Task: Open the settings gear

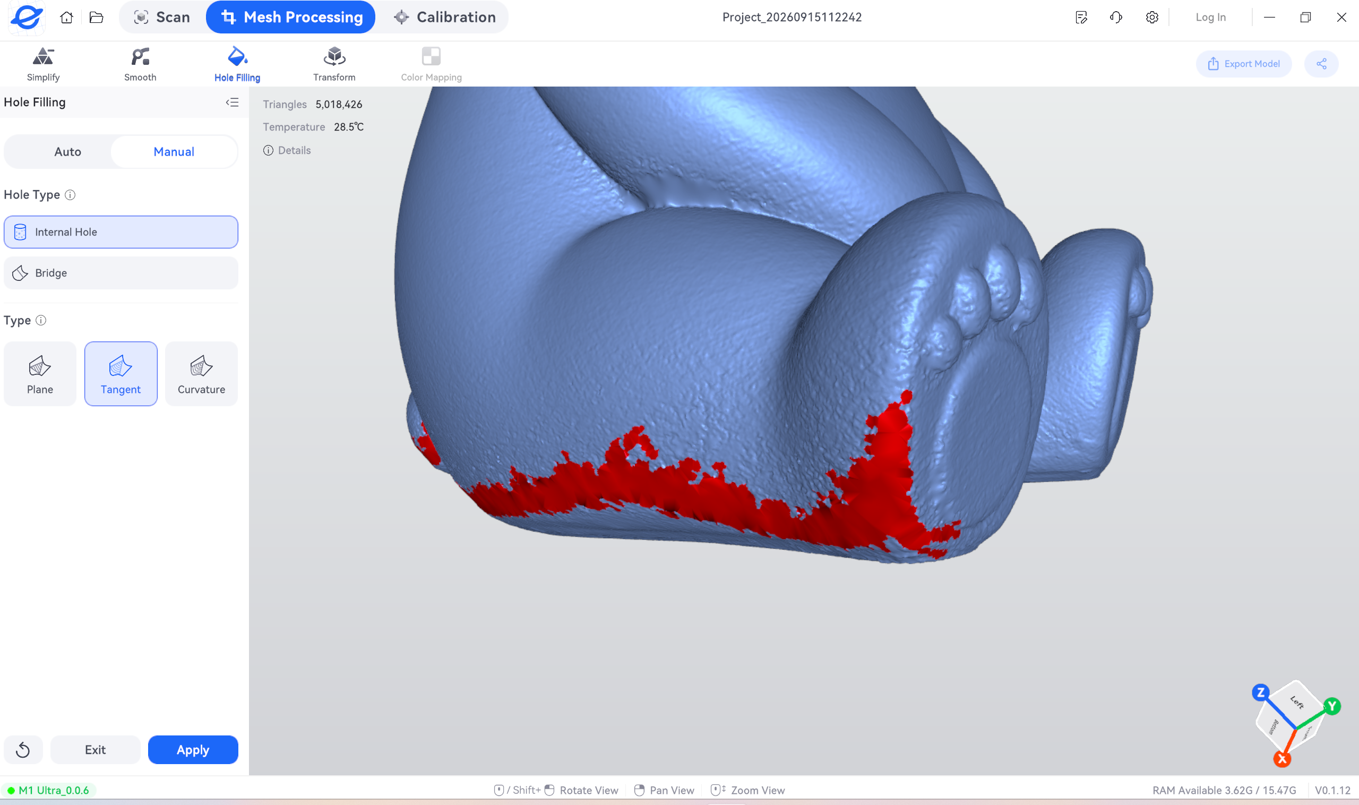Action: [1152, 18]
